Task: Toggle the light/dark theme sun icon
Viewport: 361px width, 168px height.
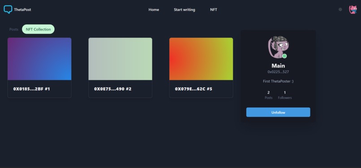Action: (340, 9)
